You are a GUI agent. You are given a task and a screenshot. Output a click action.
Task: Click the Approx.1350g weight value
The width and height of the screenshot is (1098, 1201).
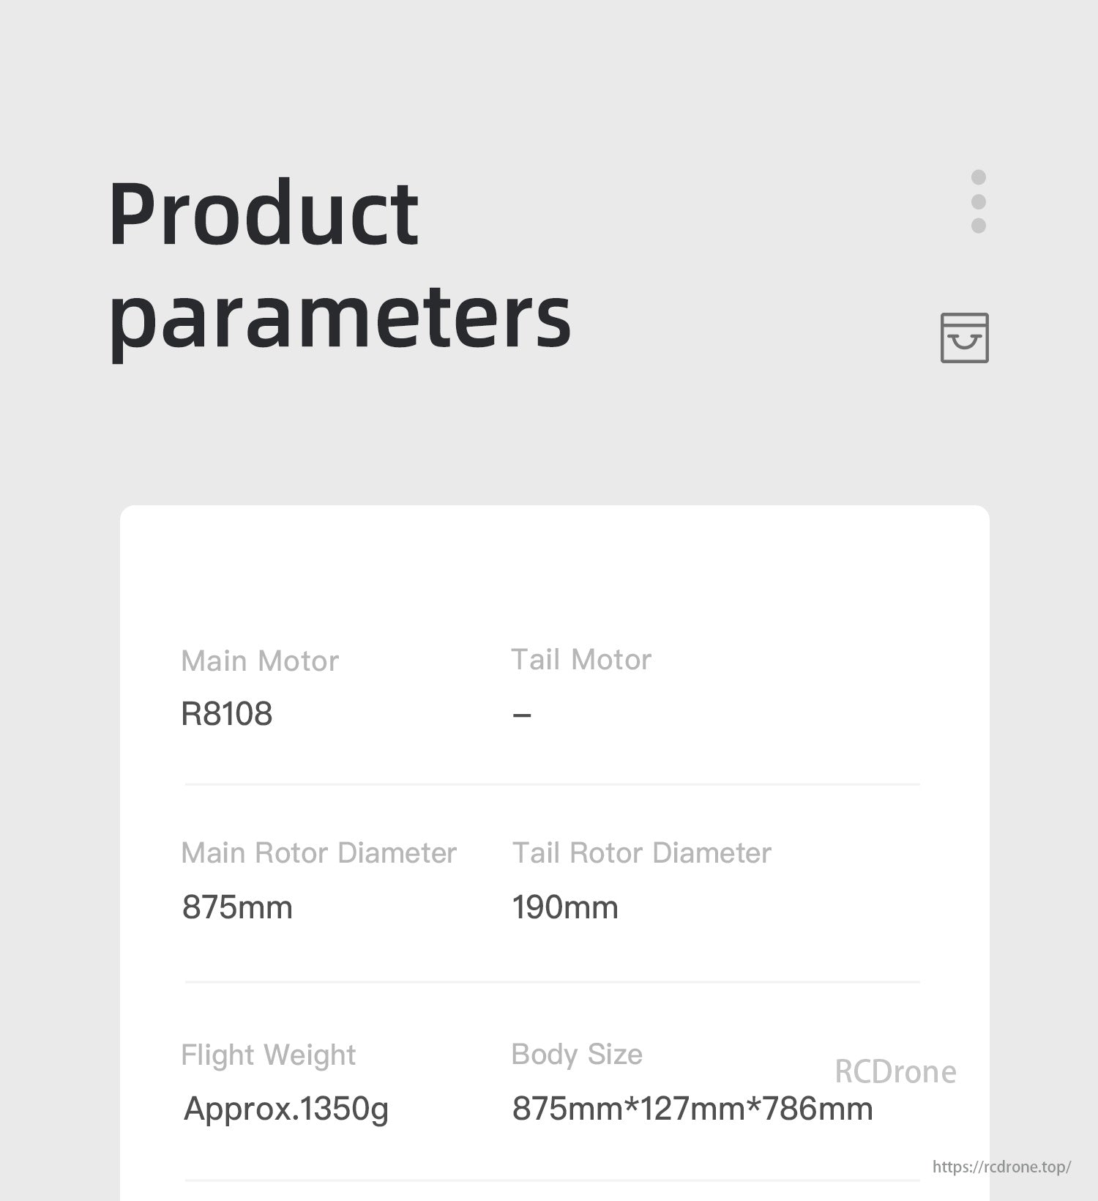tap(286, 1109)
